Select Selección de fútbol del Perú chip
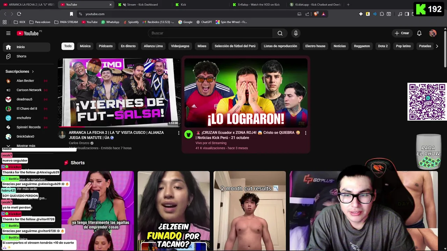Image resolution: width=447 pixels, height=251 pixels. click(x=235, y=46)
